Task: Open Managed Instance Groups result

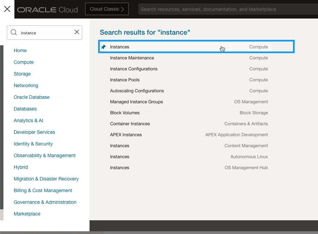Action: point(137,102)
